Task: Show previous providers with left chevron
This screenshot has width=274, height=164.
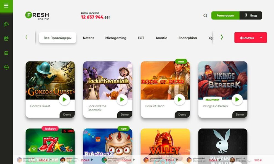Action: pos(26,37)
